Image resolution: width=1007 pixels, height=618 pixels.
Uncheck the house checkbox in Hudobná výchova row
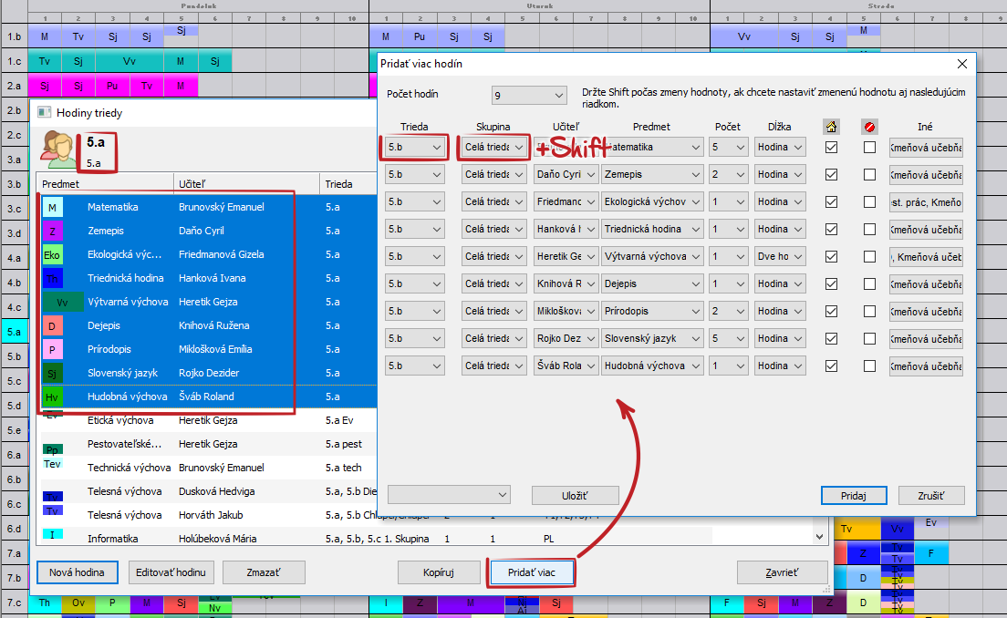(x=831, y=366)
